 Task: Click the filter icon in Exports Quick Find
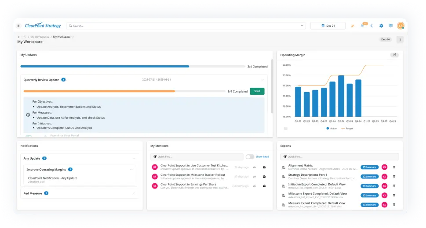285,157
